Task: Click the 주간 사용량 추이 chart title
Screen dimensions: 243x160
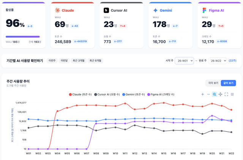Action: (18, 81)
